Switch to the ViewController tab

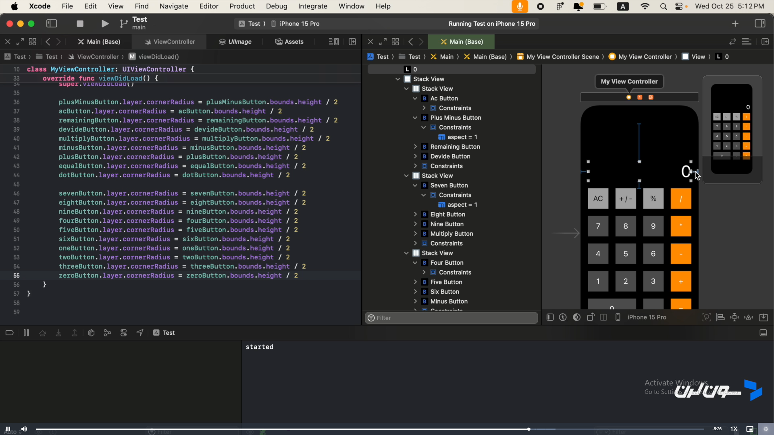pyautogui.click(x=170, y=41)
